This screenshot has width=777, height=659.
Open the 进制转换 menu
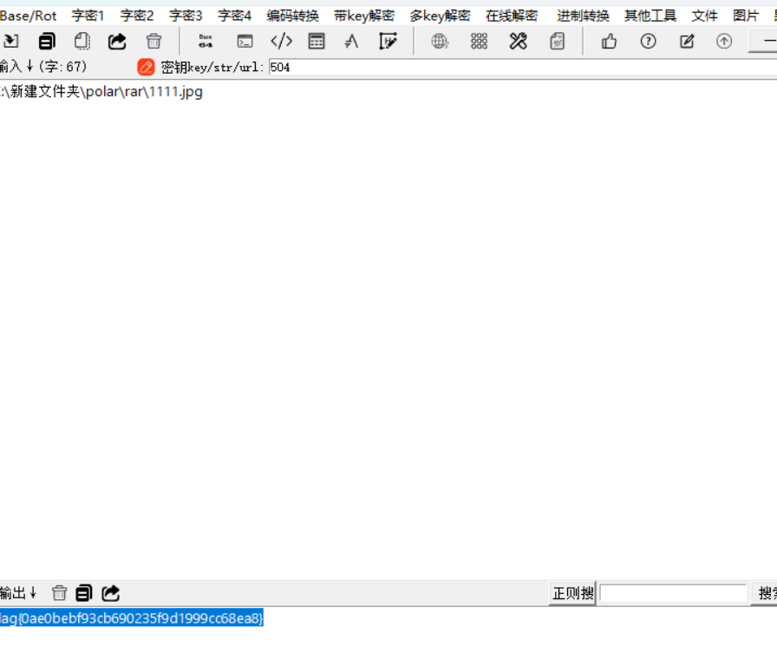(x=584, y=16)
